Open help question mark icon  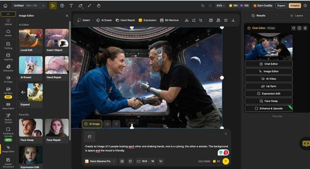point(305,6)
